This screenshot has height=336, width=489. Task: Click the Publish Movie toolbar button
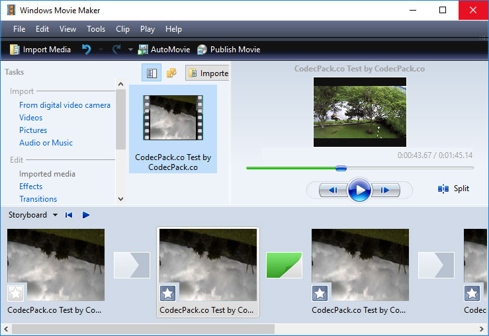click(x=228, y=50)
